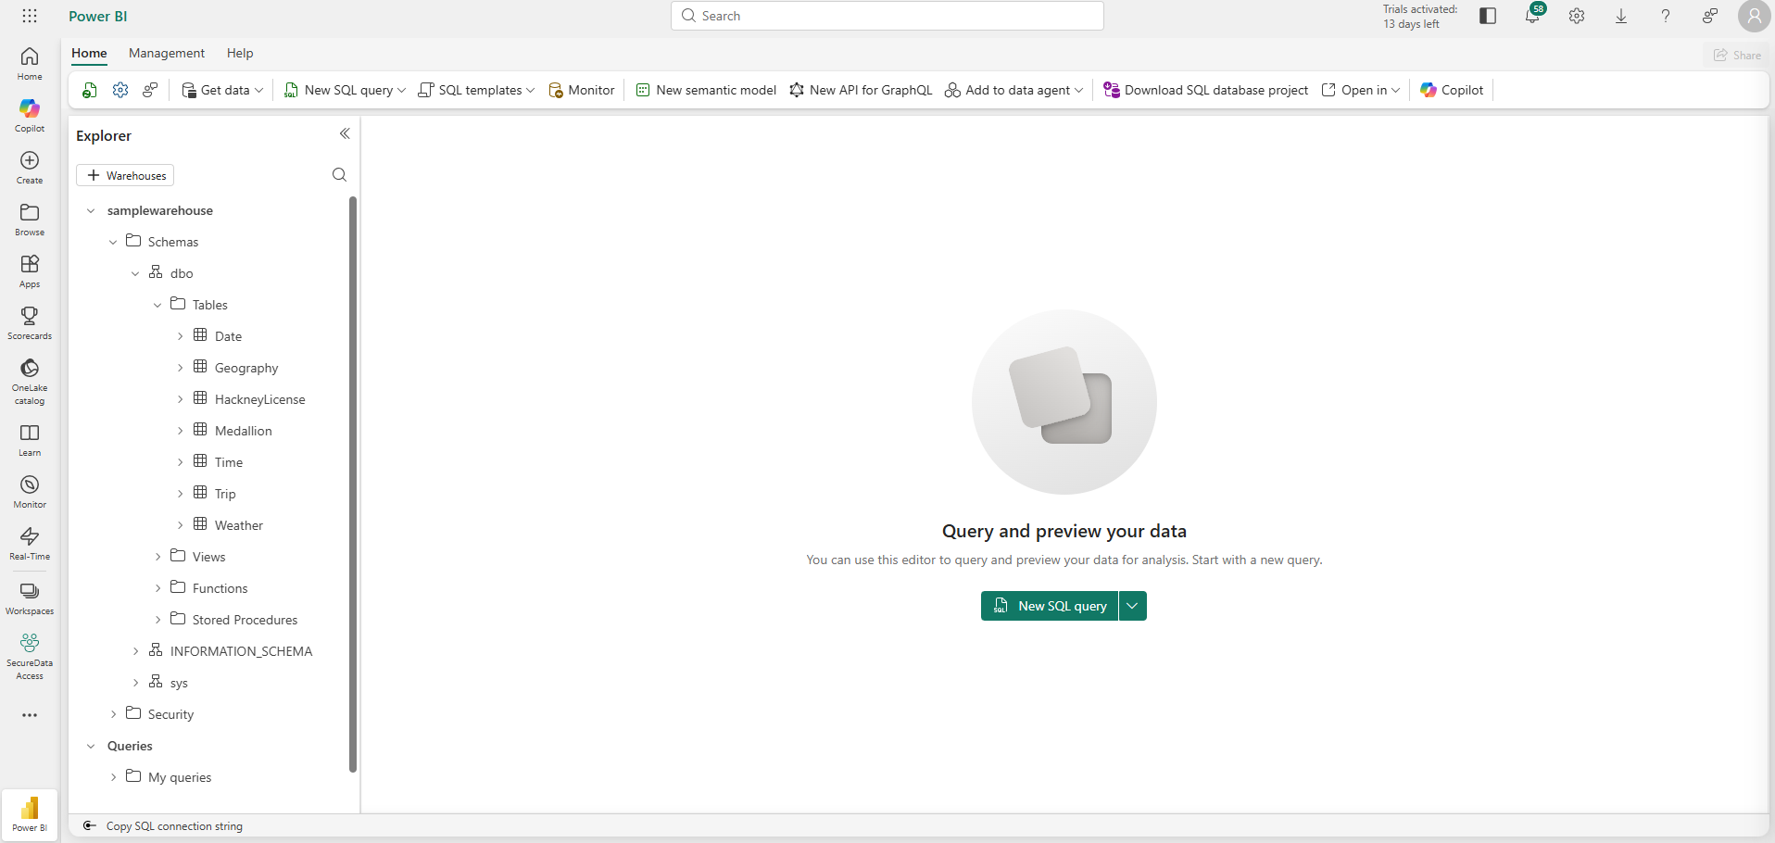Expand the INFORMATION_SCHEMA schema
1775x843 pixels.
[x=135, y=652]
